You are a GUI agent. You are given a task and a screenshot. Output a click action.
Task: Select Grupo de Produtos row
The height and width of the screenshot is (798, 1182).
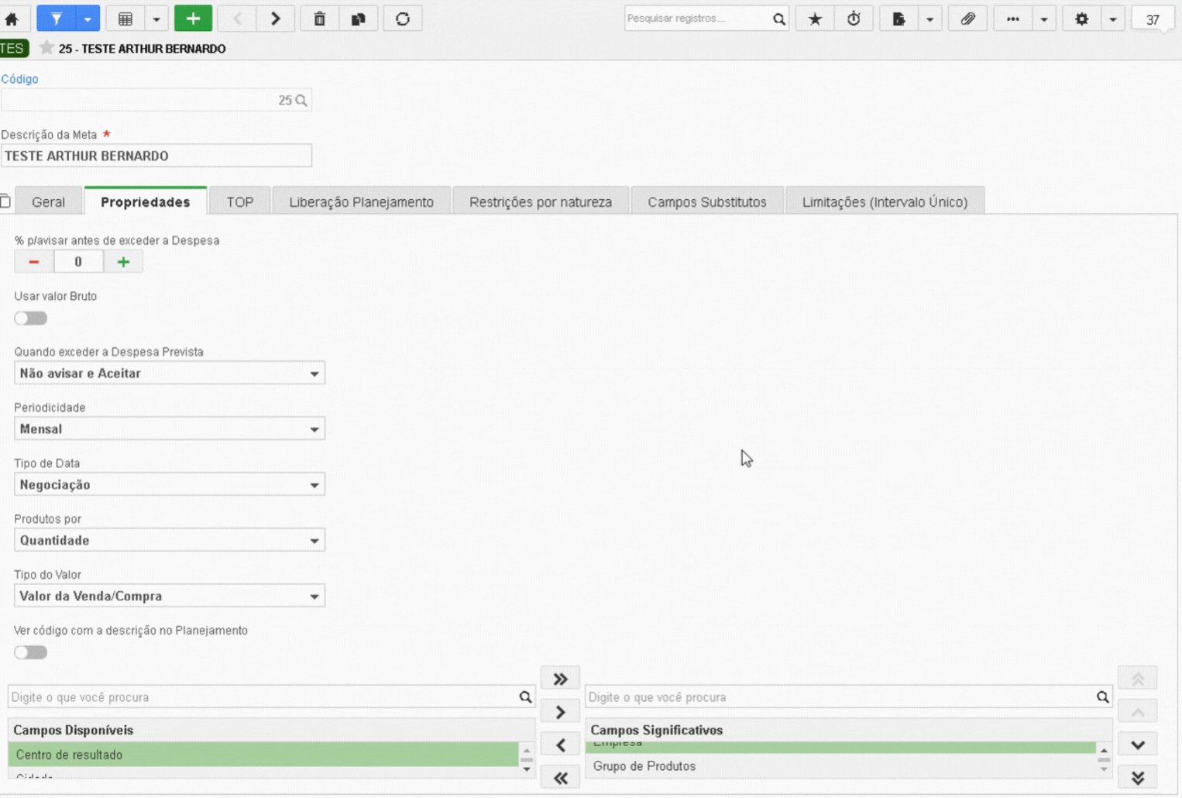(840, 766)
